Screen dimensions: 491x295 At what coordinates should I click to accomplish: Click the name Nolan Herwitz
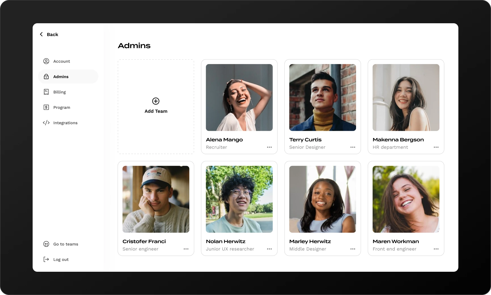pyautogui.click(x=226, y=241)
